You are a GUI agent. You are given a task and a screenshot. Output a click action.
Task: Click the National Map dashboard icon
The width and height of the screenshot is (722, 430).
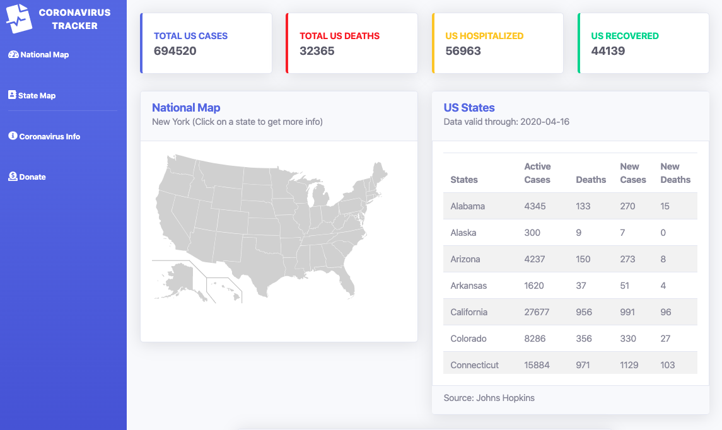click(13, 54)
